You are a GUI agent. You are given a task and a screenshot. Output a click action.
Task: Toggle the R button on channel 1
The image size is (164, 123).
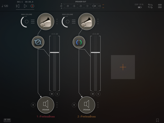(33, 105)
